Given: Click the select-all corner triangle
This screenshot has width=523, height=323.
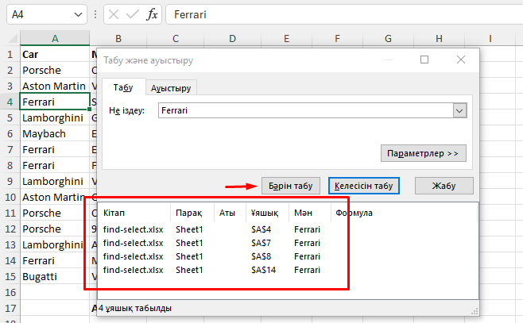Looking at the screenshot, I should tap(13, 39).
